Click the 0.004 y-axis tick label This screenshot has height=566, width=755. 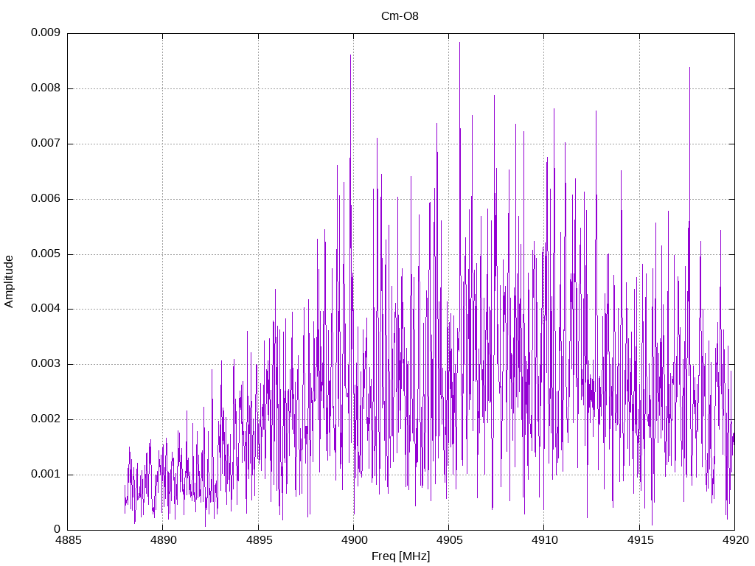click(46, 309)
